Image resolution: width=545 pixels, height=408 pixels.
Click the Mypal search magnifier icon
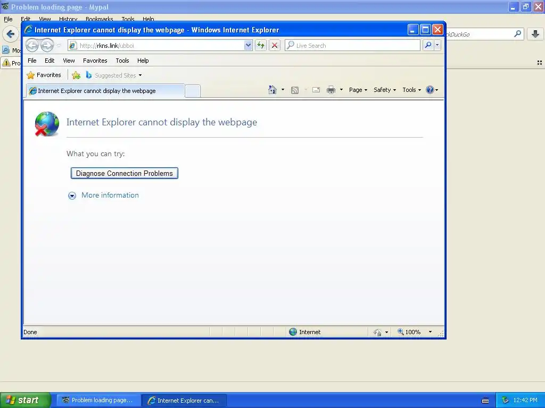(x=517, y=34)
